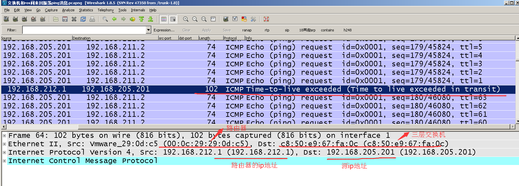
Task: Toggle packet list colorization
Action: coord(164,19)
